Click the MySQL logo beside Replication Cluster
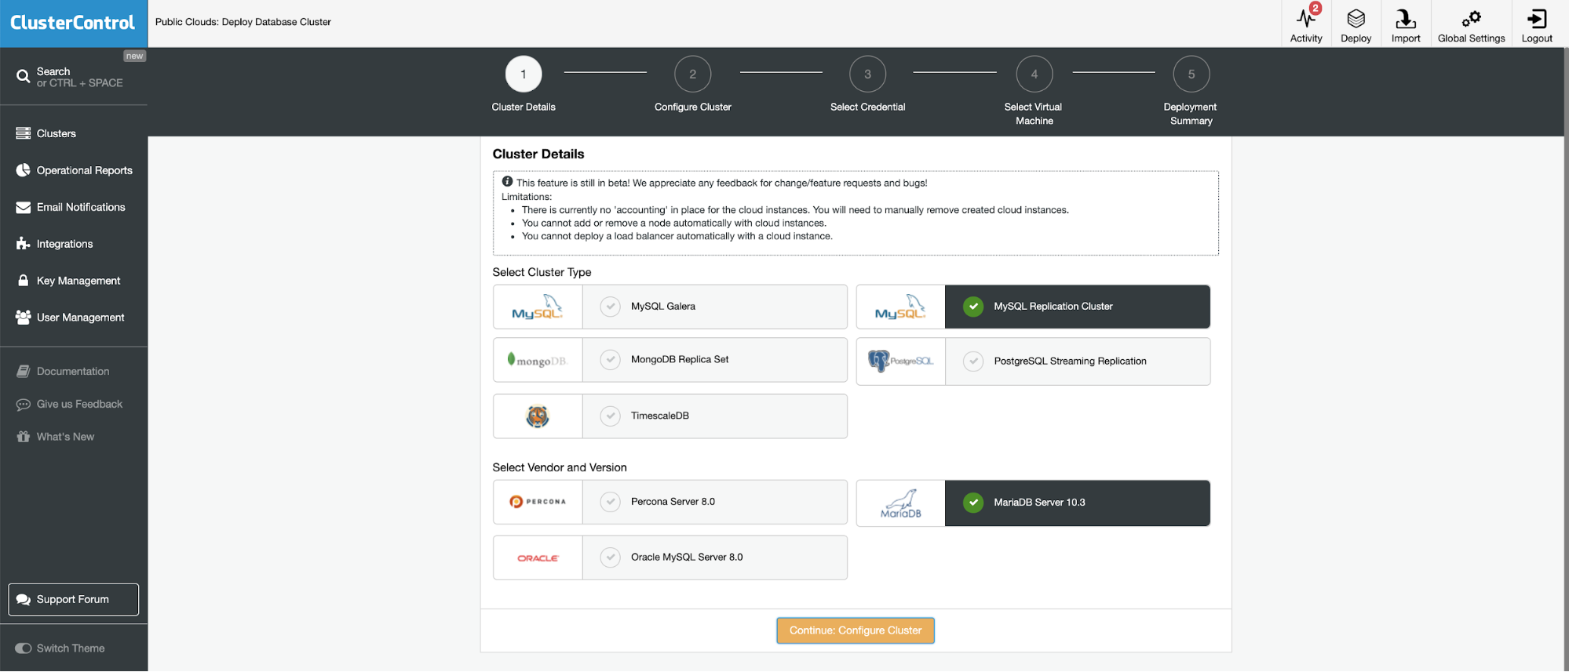This screenshot has width=1569, height=672. [x=900, y=307]
